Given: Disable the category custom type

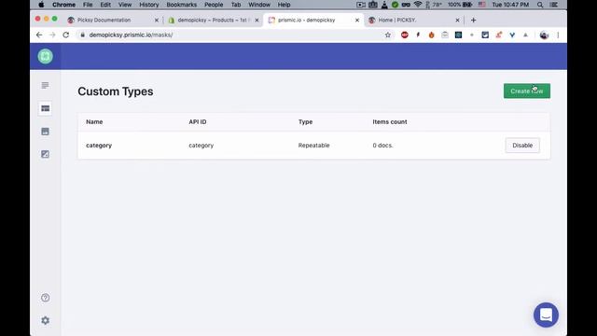Looking at the screenshot, I should click(522, 146).
